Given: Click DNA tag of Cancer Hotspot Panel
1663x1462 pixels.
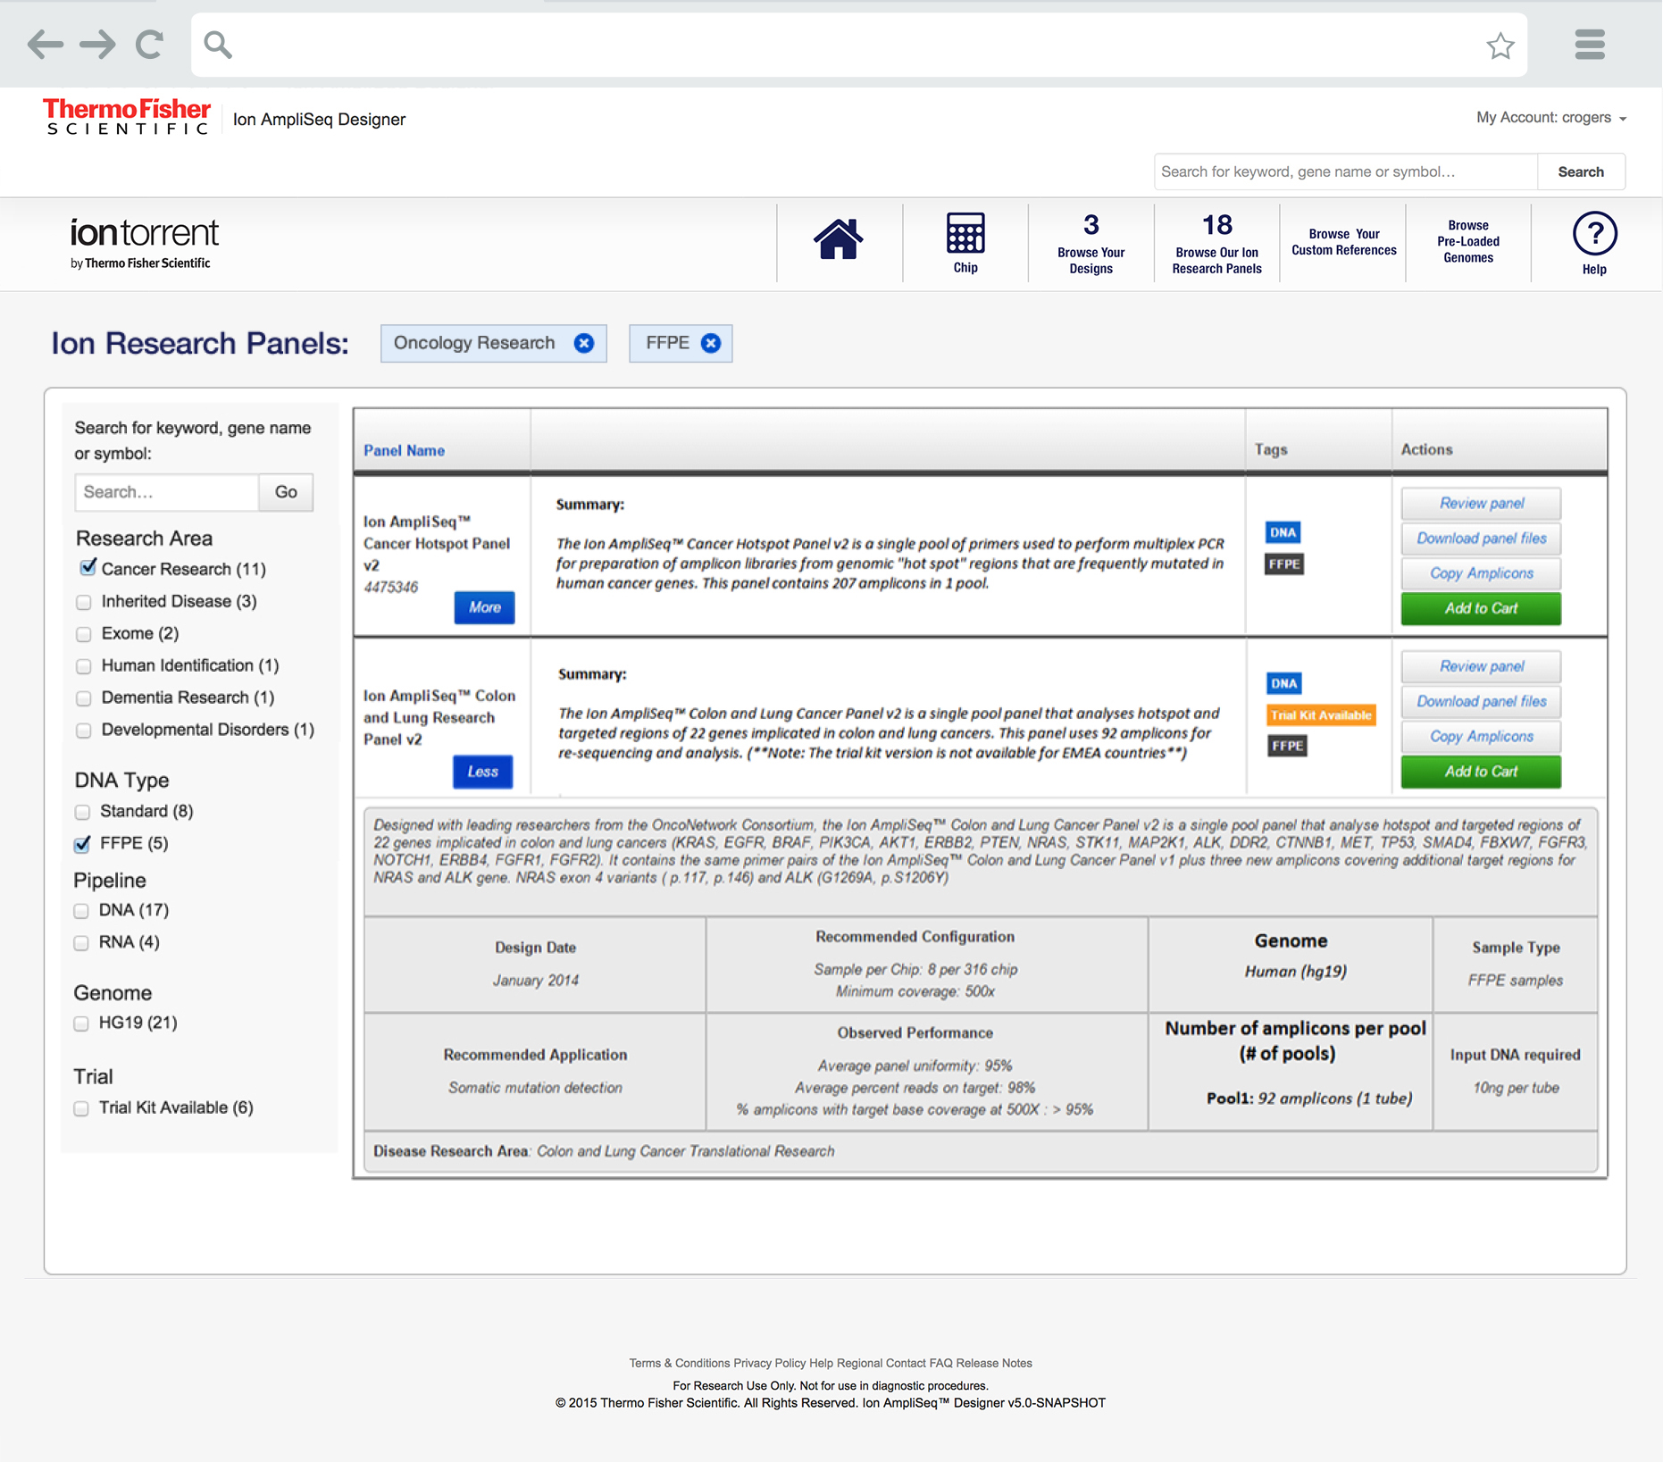Looking at the screenshot, I should (x=1283, y=532).
